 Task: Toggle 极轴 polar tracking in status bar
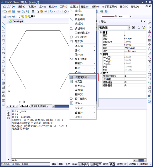[x=75, y=164]
